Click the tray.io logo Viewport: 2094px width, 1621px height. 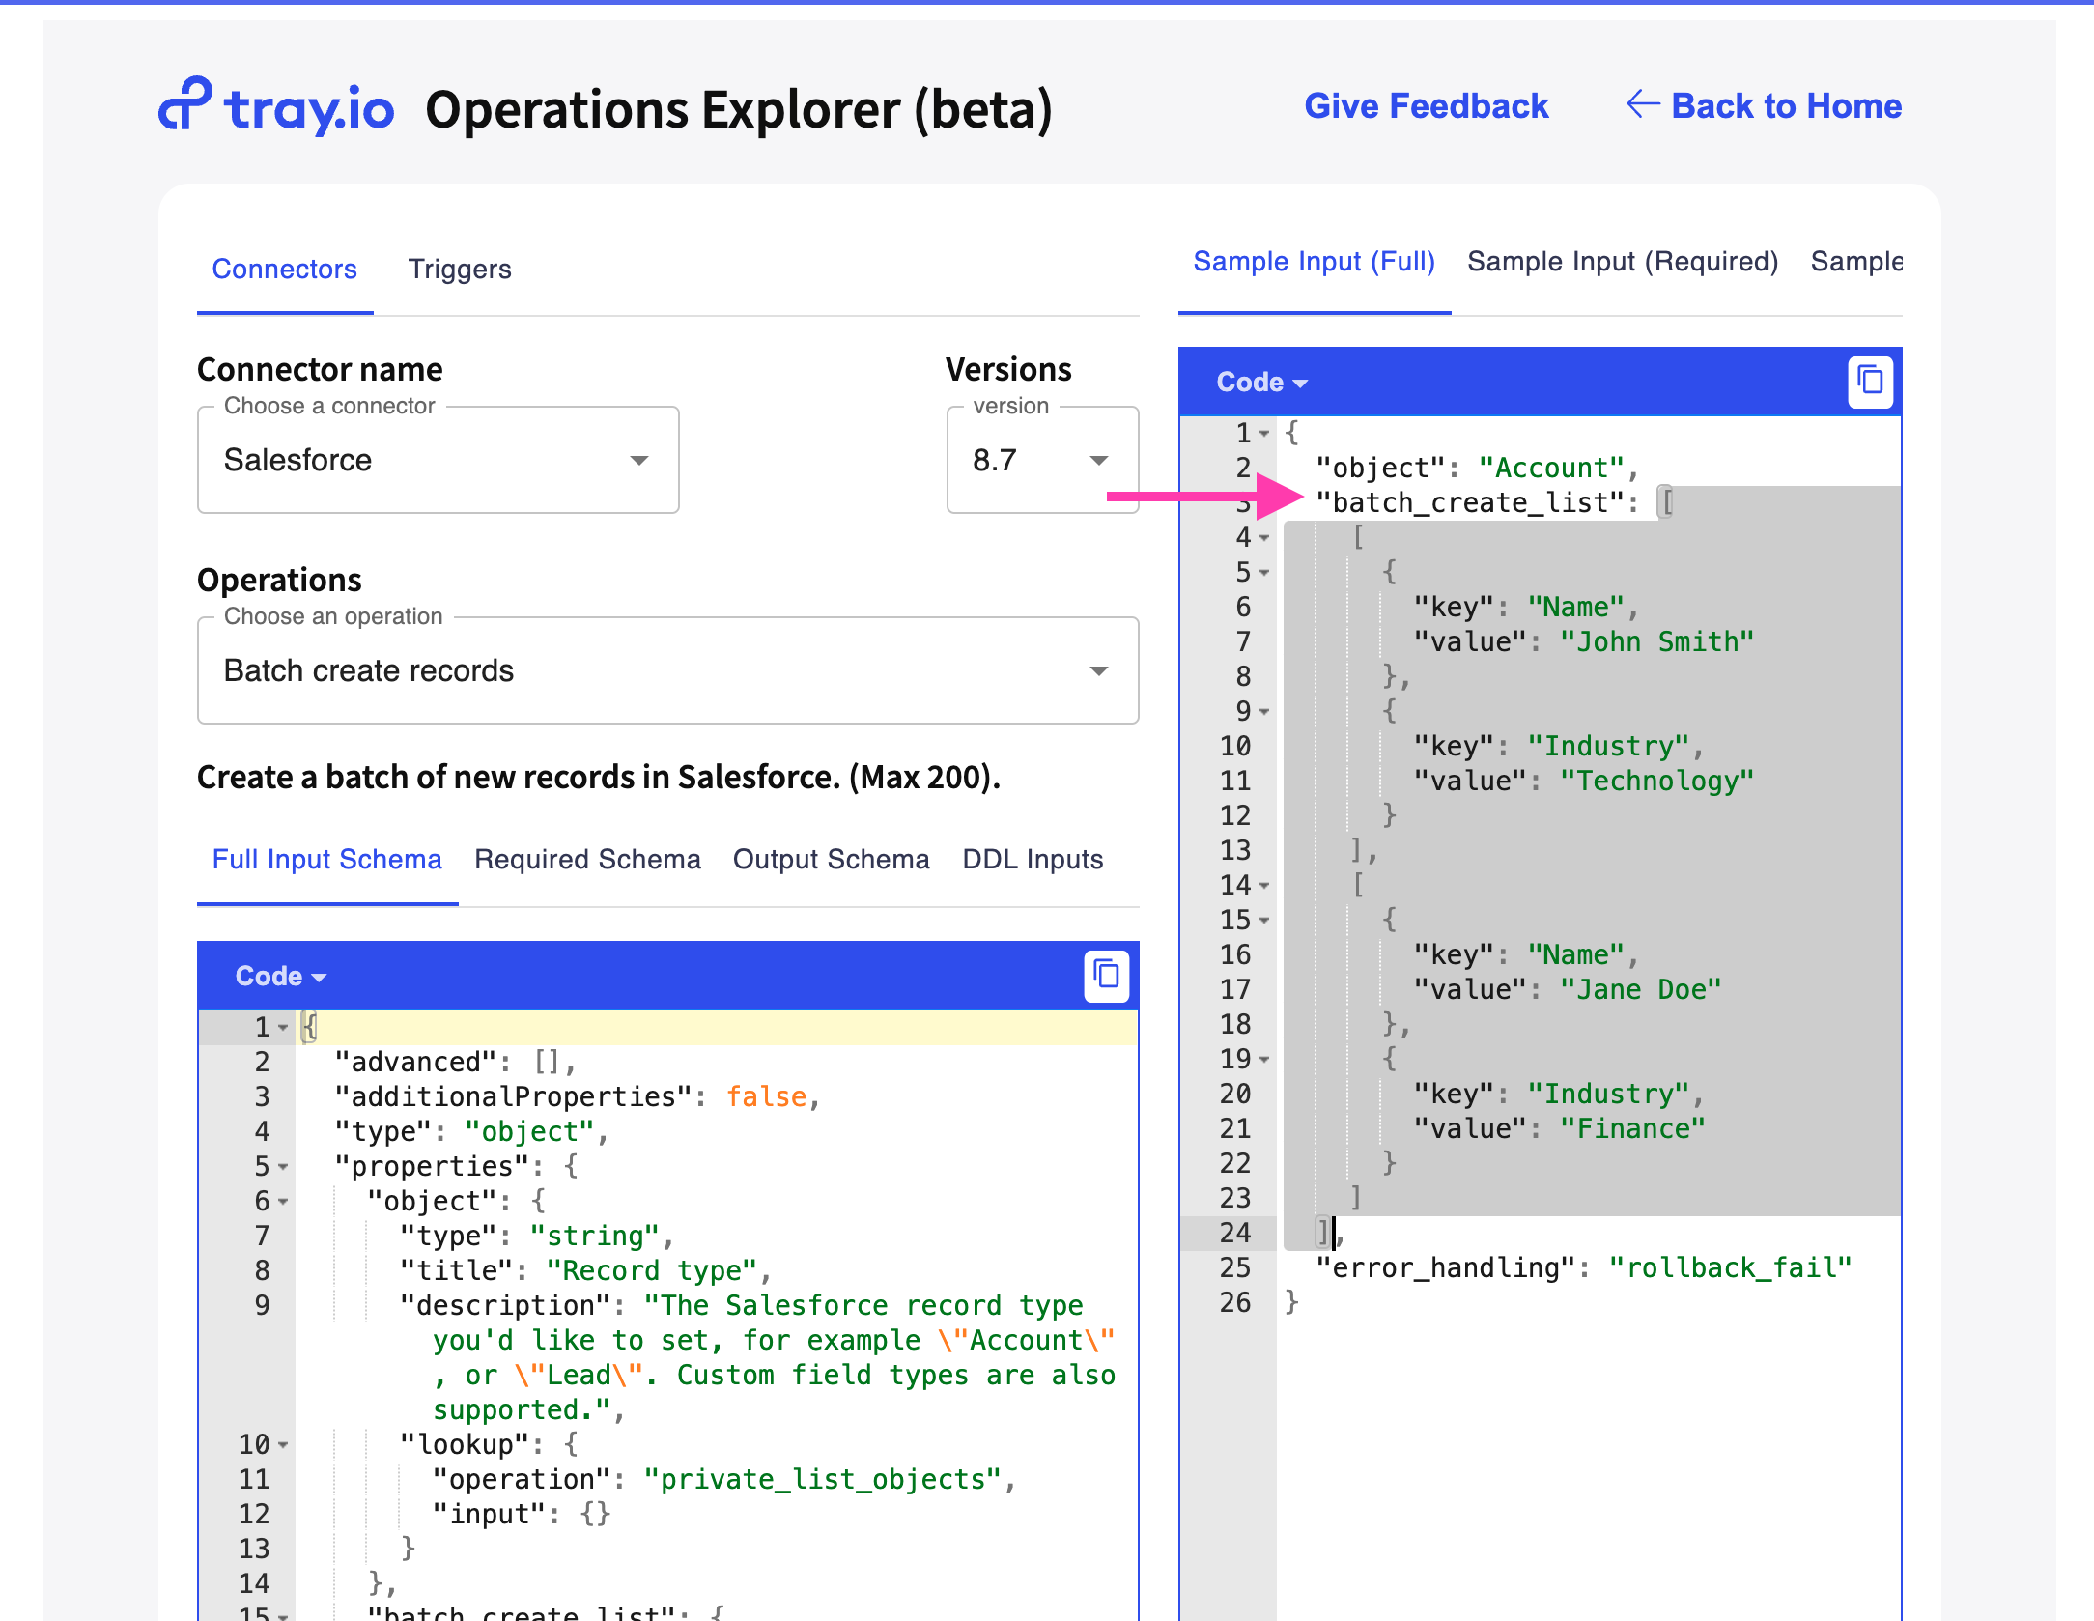point(276,107)
